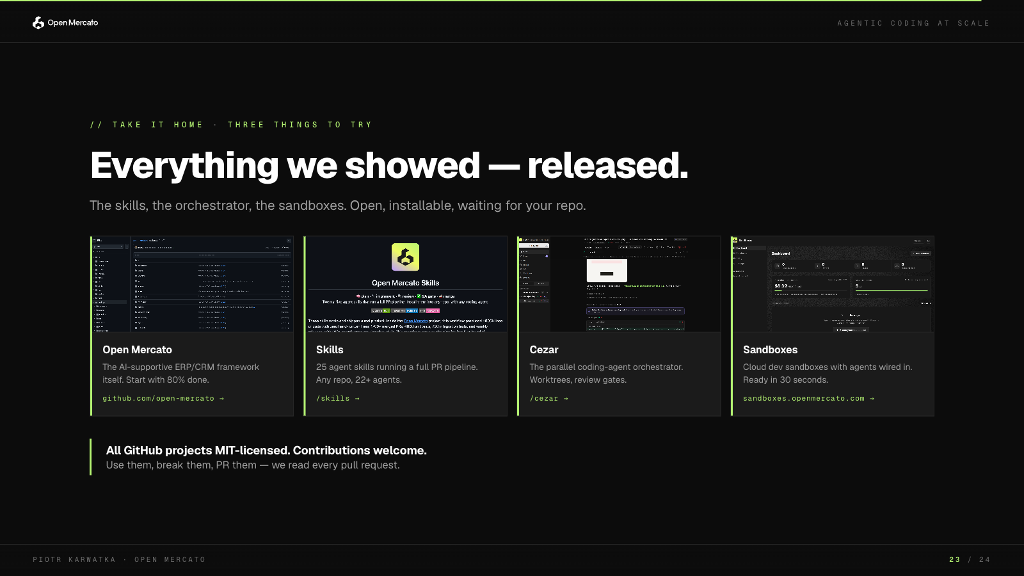Select the Skills card title
This screenshot has width=1024, height=576.
pos(330,349)
